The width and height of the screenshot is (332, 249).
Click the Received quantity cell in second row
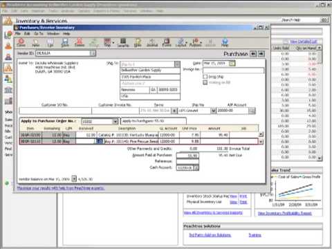click(x=86, y=141)
